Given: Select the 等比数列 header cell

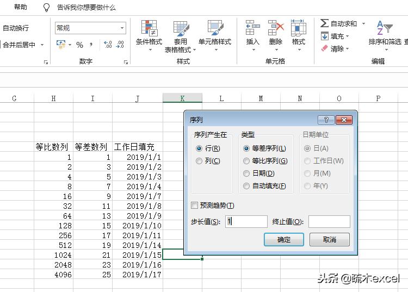Looking at the screenshot, I should click(x=54, y=147).
